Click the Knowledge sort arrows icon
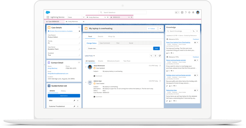This screenshot has height=128, width=246. 193,31
